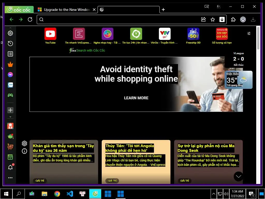Open Tin tuc 24h speed dial tile
265x199 pixels.
click(x=136, y=36)
